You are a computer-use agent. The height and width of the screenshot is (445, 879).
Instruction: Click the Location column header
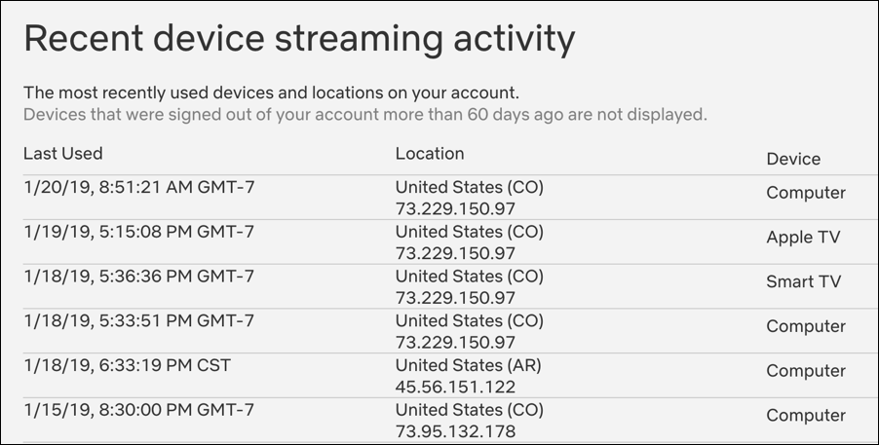(x=430, y=154)
